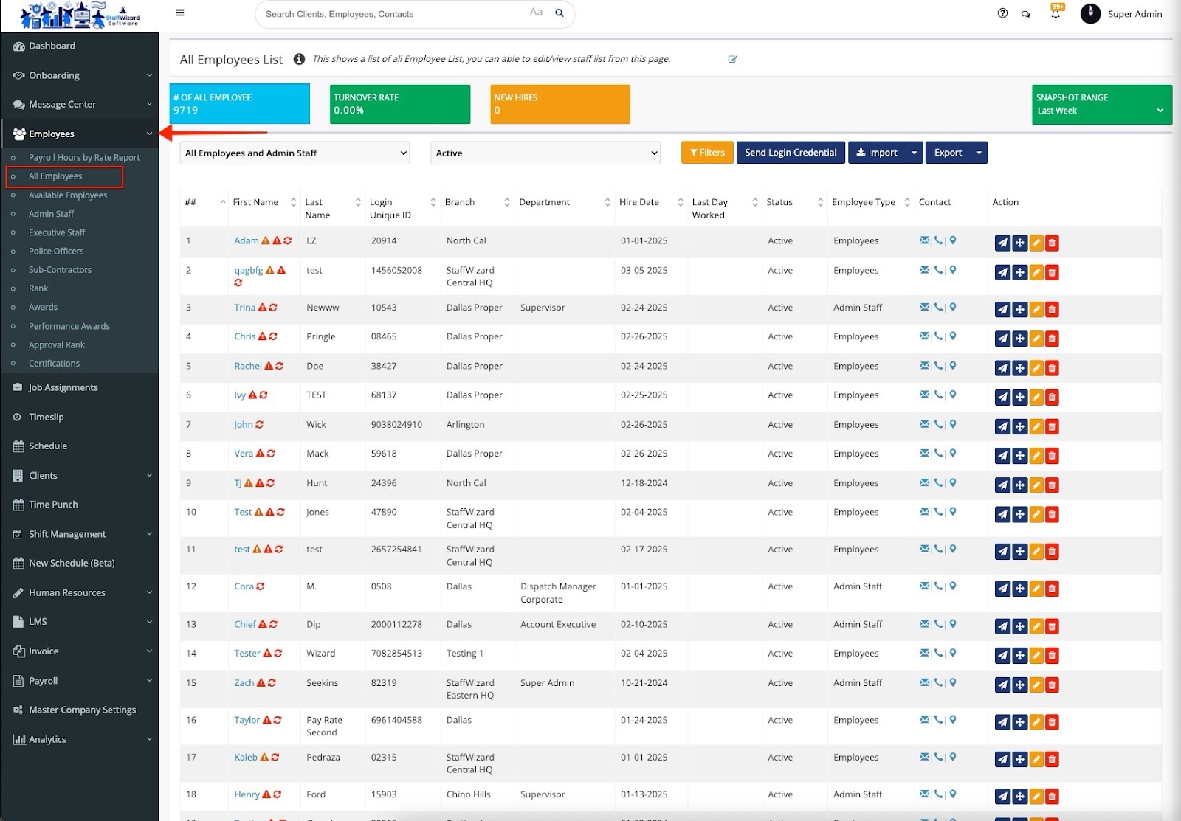Click the email envelope icon for Rachel
Screen dimensions: 1181x821
pos(924,366)
